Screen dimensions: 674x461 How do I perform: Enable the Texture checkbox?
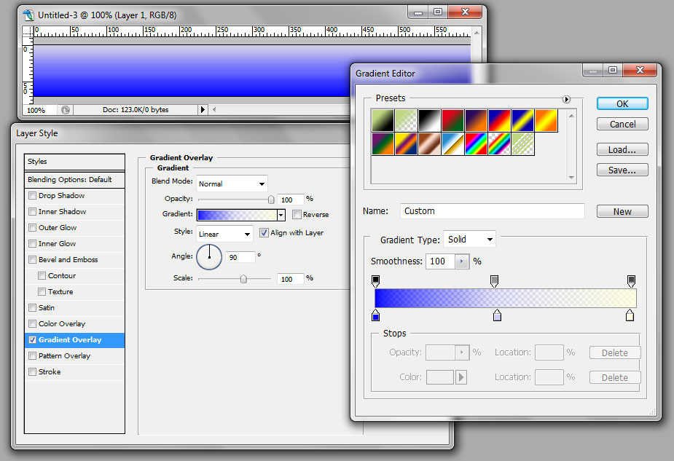coord(42,292)
